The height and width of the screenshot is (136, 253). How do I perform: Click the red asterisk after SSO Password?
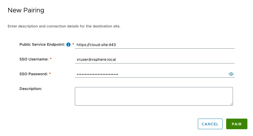pyautogui.click(x=50, y=74)
